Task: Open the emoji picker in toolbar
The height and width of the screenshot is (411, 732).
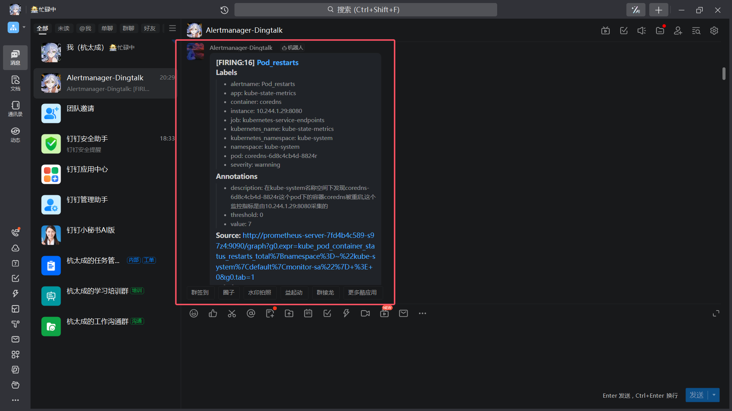Action: (x=194, y=313)
